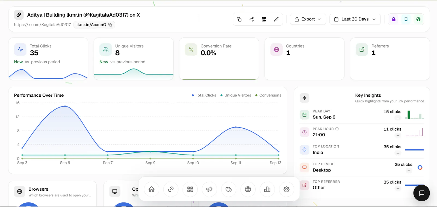
Task: Click the duplicate link toolbar icon
Action: 239,19
